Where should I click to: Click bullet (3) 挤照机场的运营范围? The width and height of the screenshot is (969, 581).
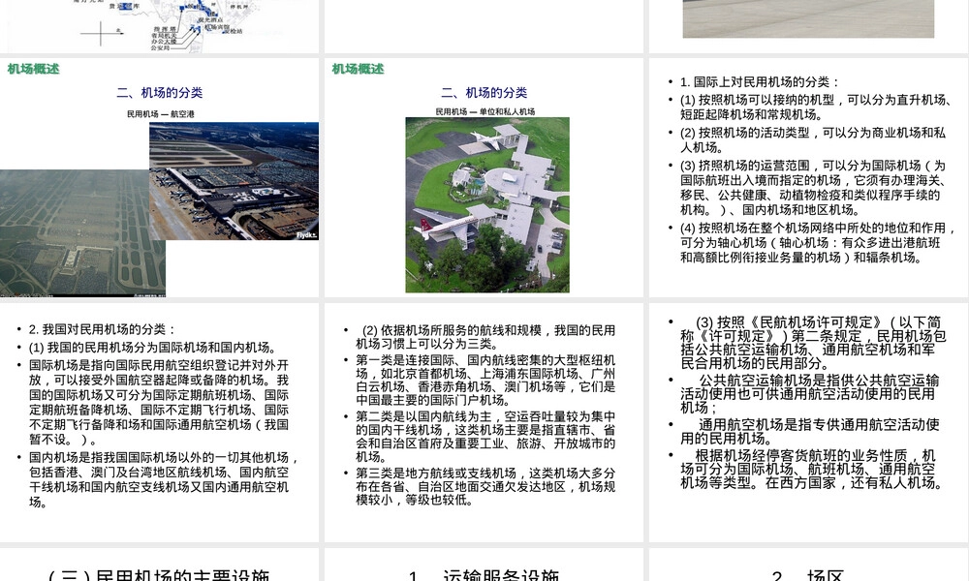[x=813, y=187]
